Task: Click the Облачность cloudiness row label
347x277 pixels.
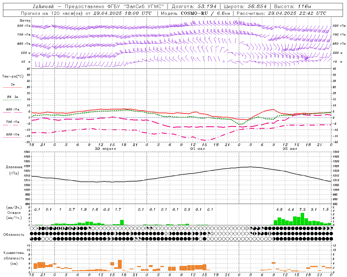Action: (14, 235)
